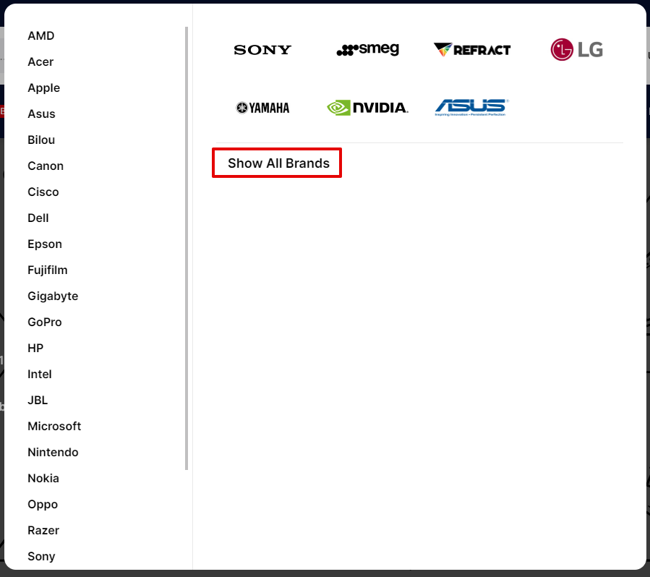The image size is (650, 577).
Task: Open Oppo in the brand list
Action: [x=43, y=505]
